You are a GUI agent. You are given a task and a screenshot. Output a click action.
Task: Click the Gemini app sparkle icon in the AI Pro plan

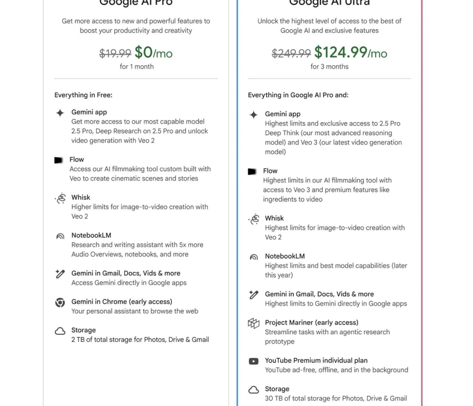60,113
